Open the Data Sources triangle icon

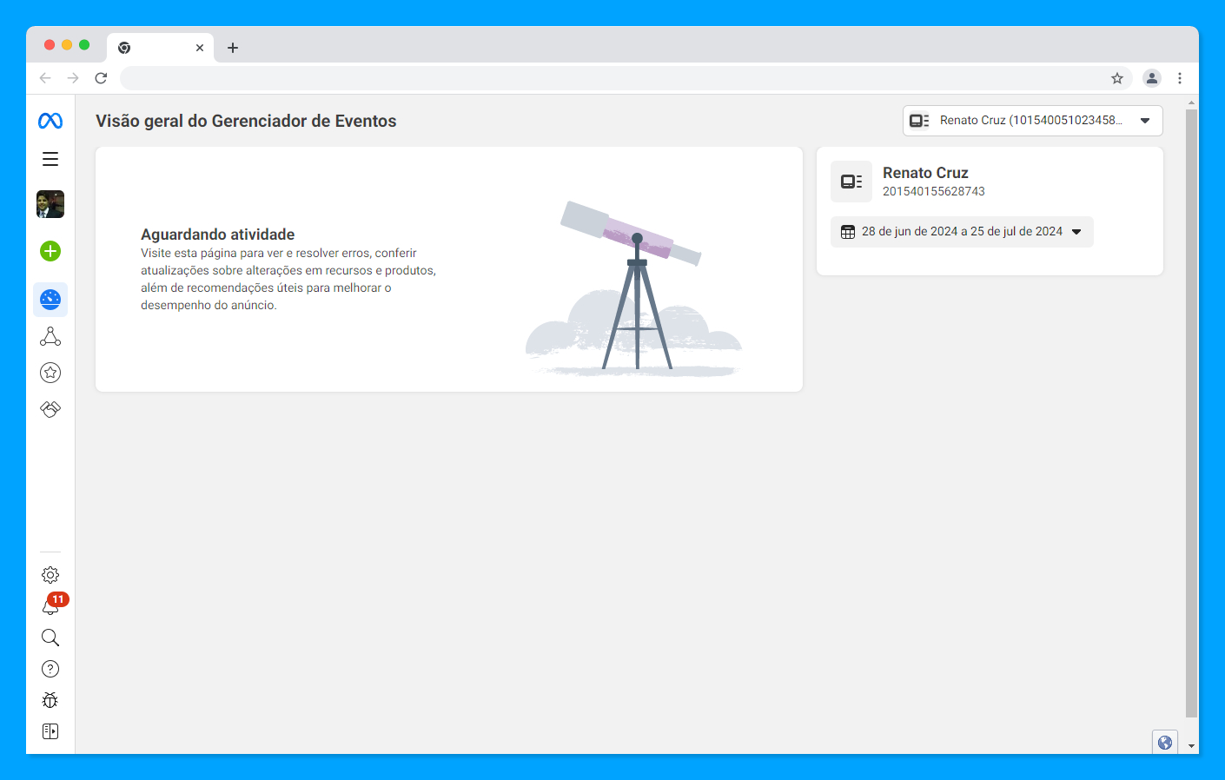(50, 336)
